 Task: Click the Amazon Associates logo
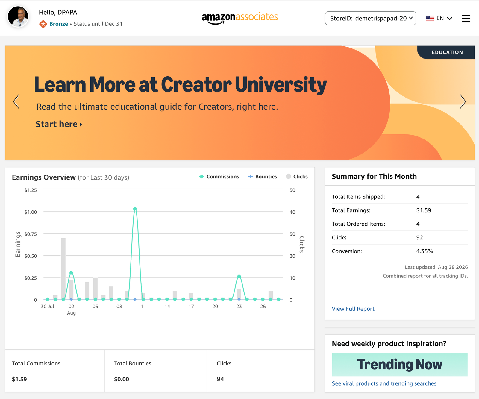click(x=240, y=18)
